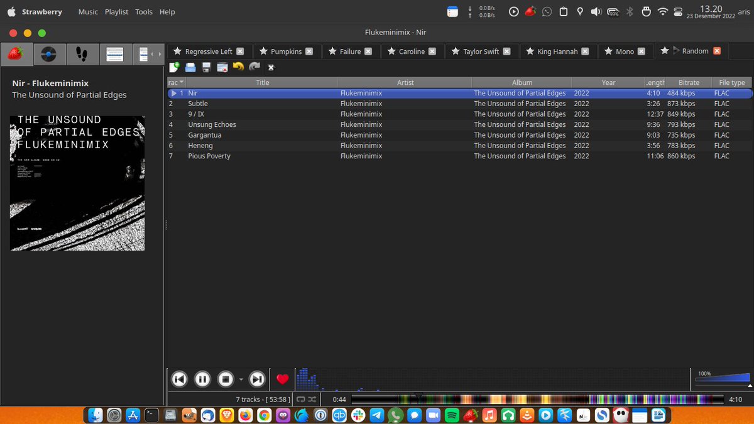Click the moodbar seek slider
Viewport: 754px width, 424px height.
pos(538,400)
